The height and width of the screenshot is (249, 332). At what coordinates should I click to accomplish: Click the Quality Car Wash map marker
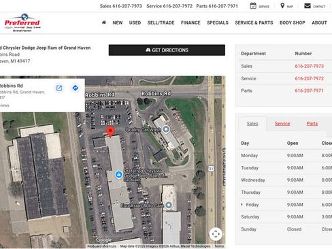click(x=166, y=129)
